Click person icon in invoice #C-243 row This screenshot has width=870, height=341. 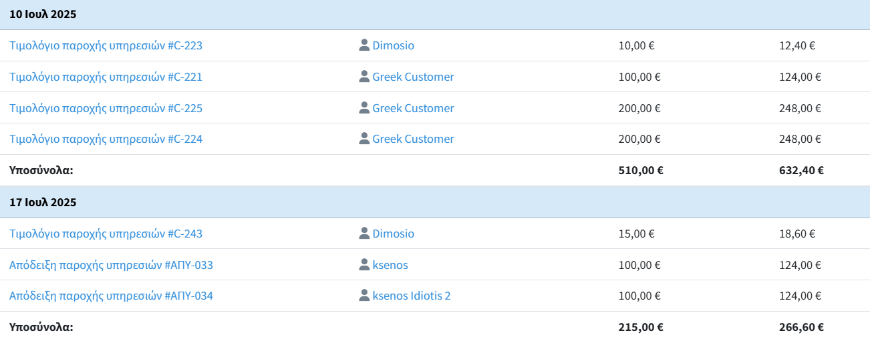[x=364, y=234]
